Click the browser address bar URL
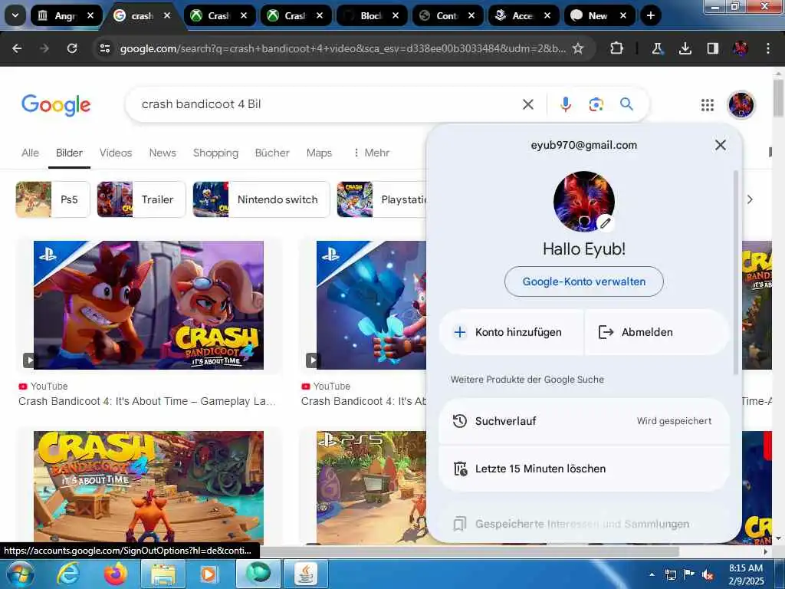This screenshot has width=785, height=589. click(343, 48)
